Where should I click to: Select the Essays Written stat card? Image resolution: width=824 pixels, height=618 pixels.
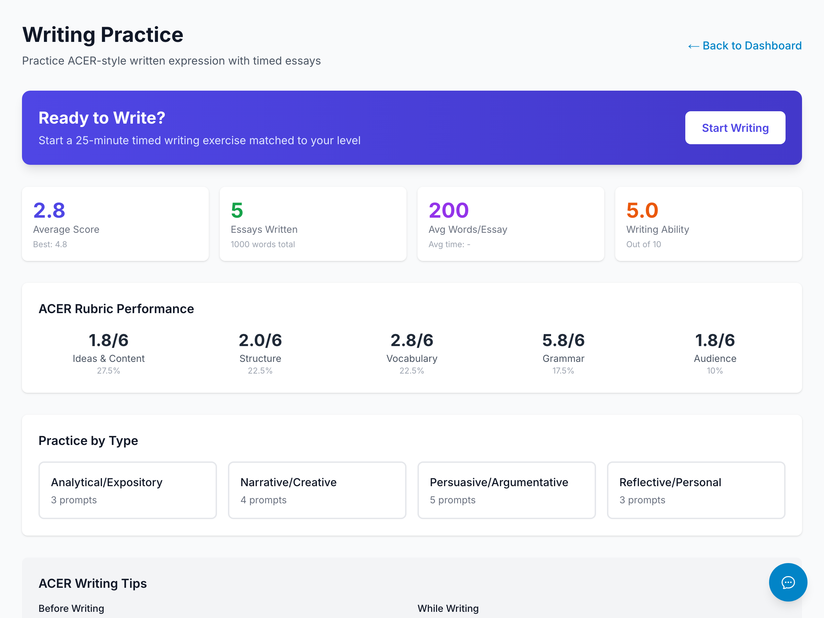[x=312, y=224]
